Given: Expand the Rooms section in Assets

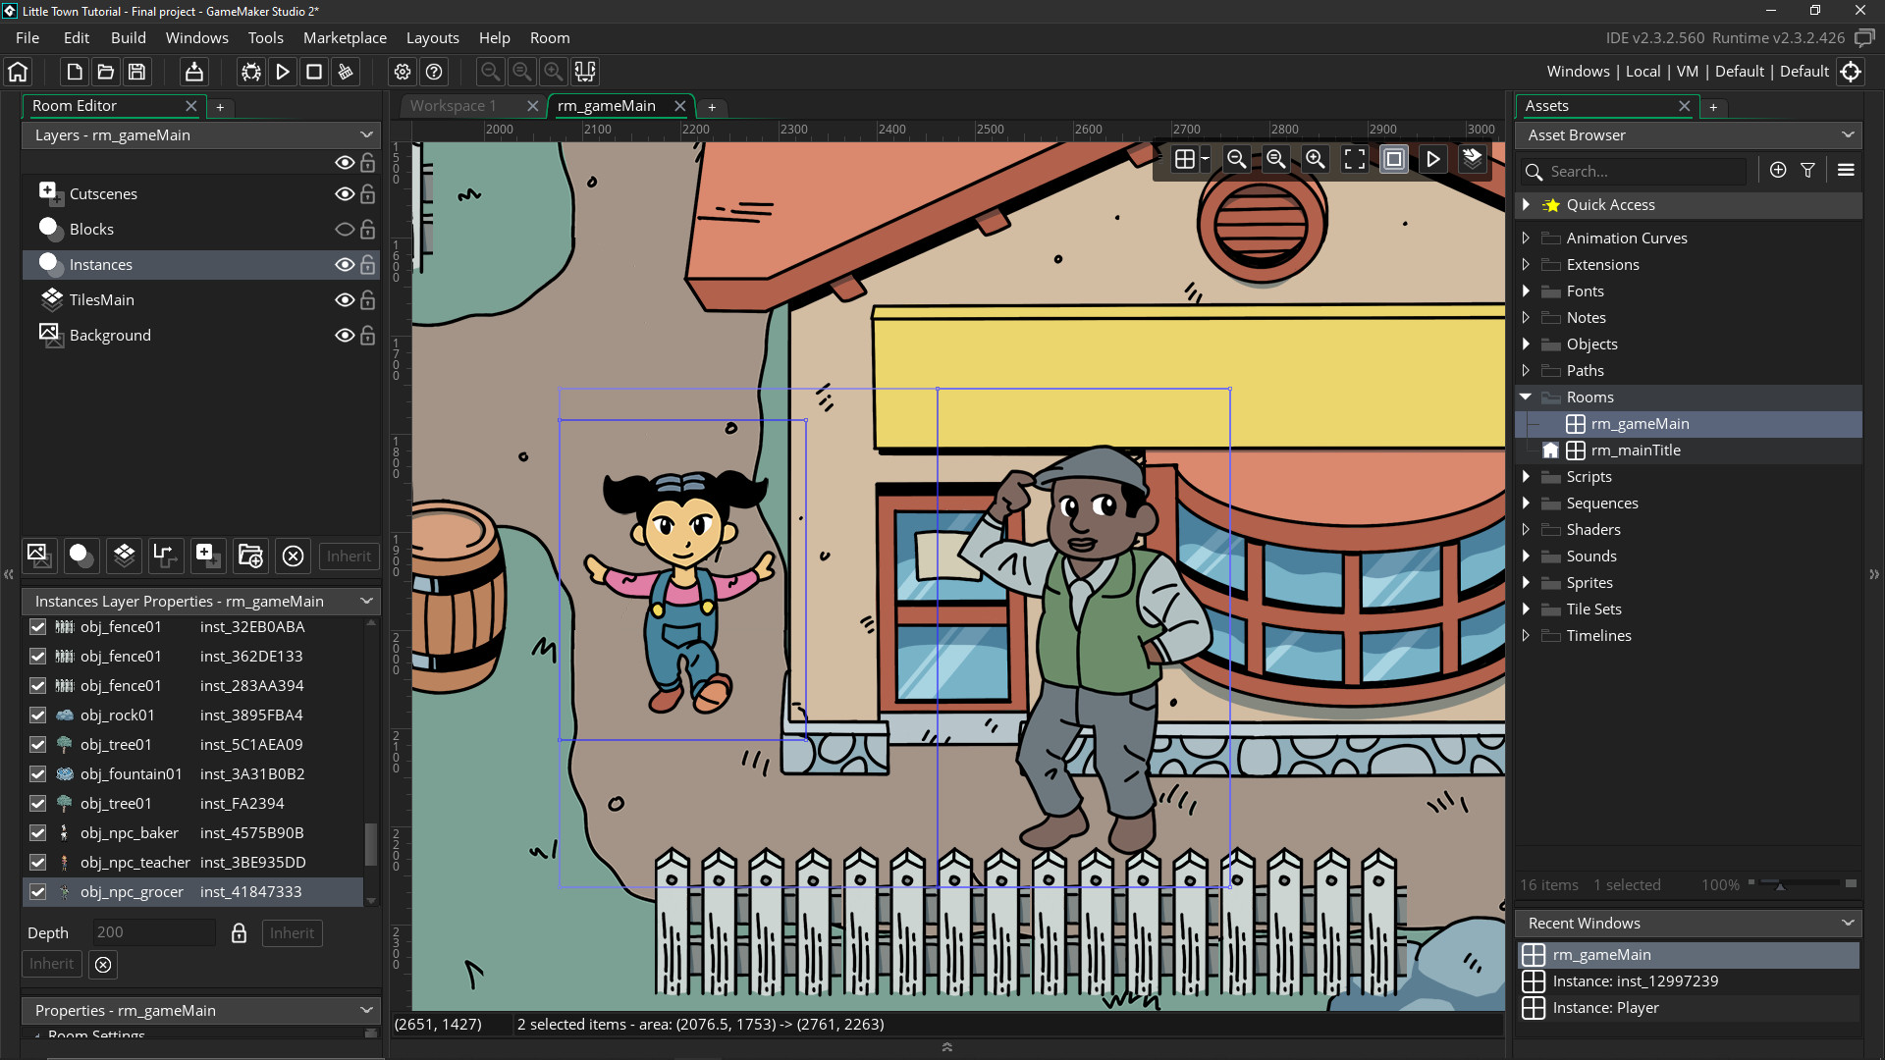Looking at the screenshot, I should [x=1529, y=397].
